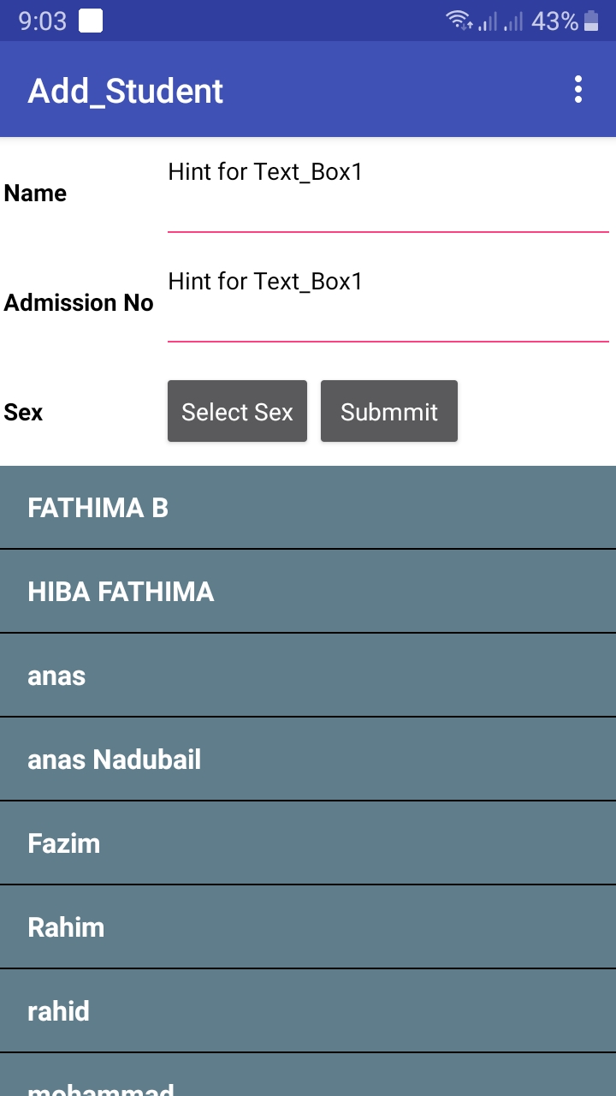This screenshot has height=1096, width=616.
Task: Focus the Name text field
Action: coord(388,197)
